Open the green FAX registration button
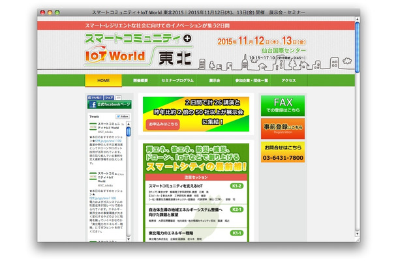The height and width of the screenshot is (261, 398). pyautogui.click(x=283, y=106)
